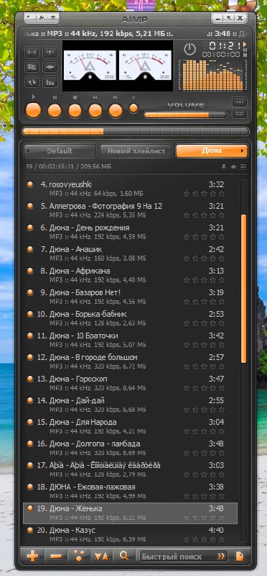Rate Дюна - Женька five stars

coord(222,518)
